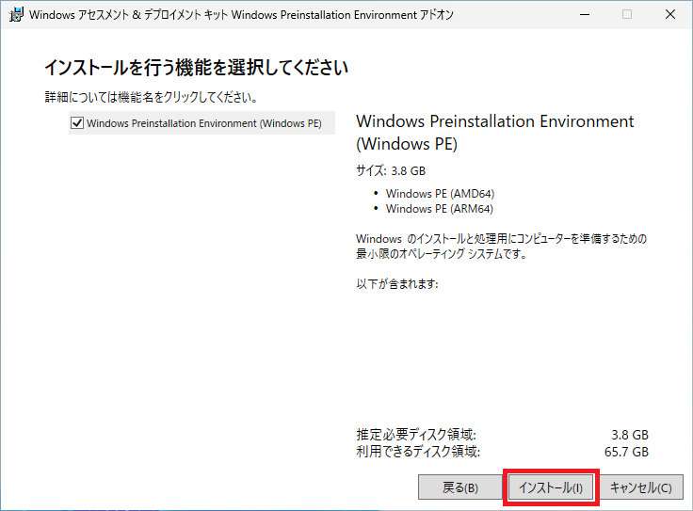Viewport: 693px width, 511px height.
Task: Uncheck the Windows Preinstallation Environment checkbox
Action: tap(77, 122)
